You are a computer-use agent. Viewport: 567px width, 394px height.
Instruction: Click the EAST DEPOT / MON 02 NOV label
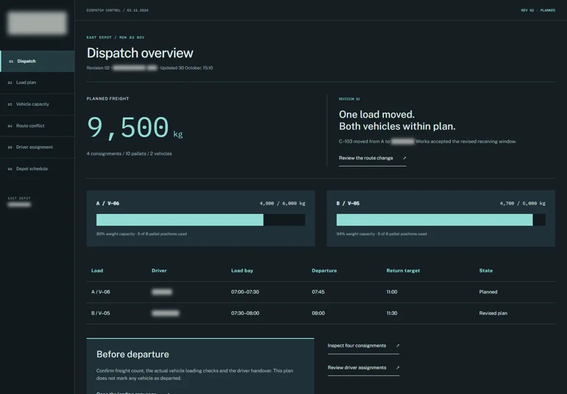point(115,38)
